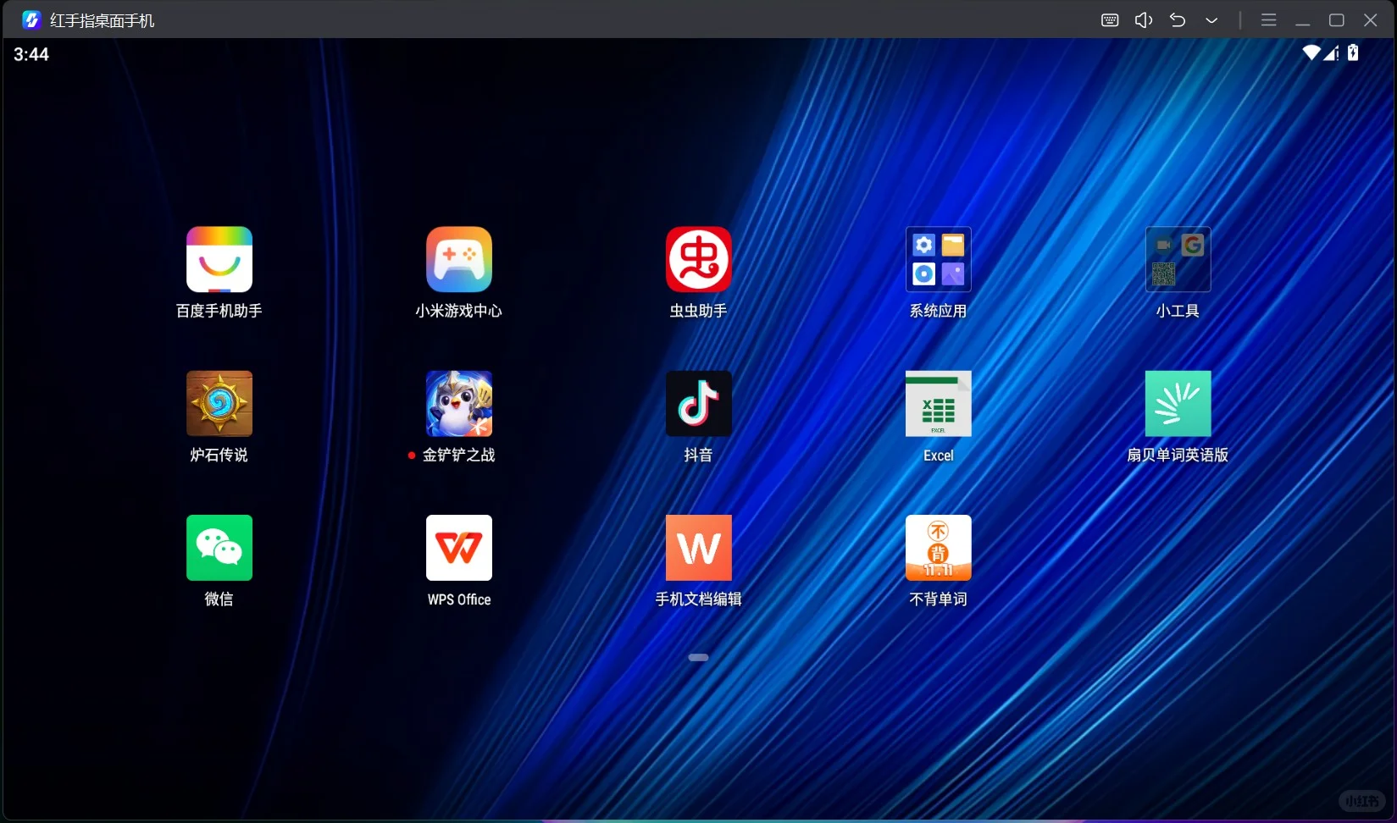Image resolution: width=1397 pixels, height=823 pixels.
Task: Tap the battery status icon
Action: pos(1353,52)
